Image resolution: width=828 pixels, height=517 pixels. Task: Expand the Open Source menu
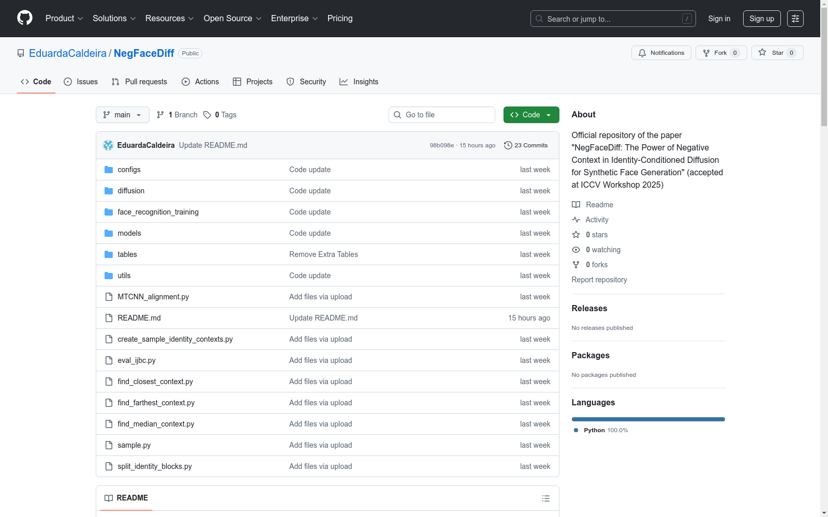pyautogui.click(x=233, y=18)
